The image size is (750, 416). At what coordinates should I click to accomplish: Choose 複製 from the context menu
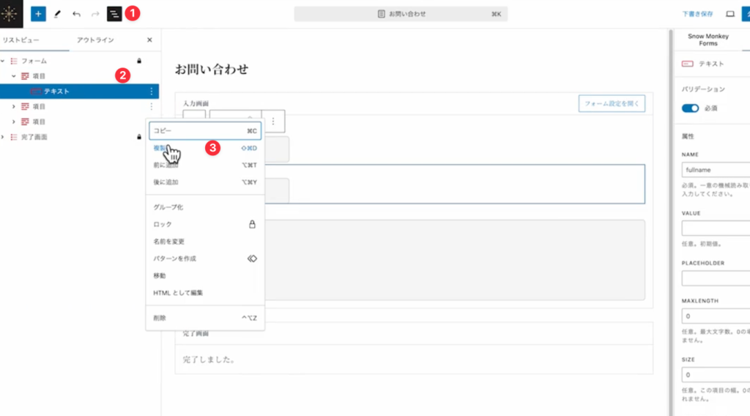[160, 148]
